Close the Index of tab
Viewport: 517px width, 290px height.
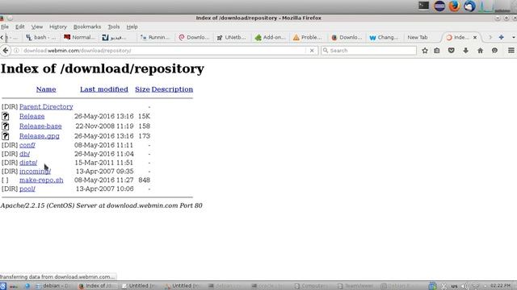point(475,38)
